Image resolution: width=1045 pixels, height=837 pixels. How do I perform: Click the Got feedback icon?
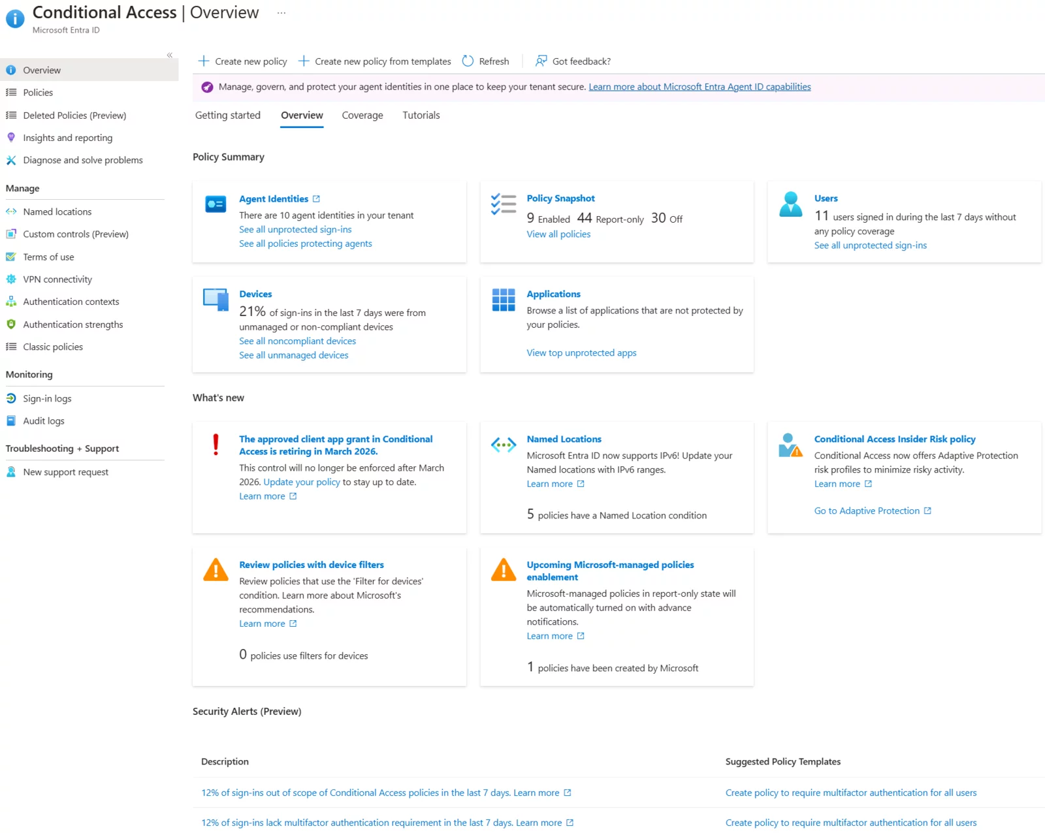541,61
